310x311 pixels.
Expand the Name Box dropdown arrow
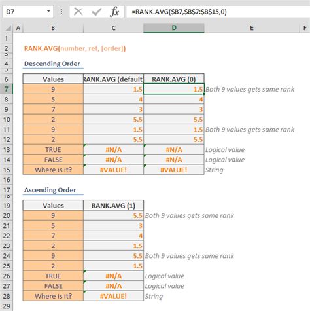[48, 11]
